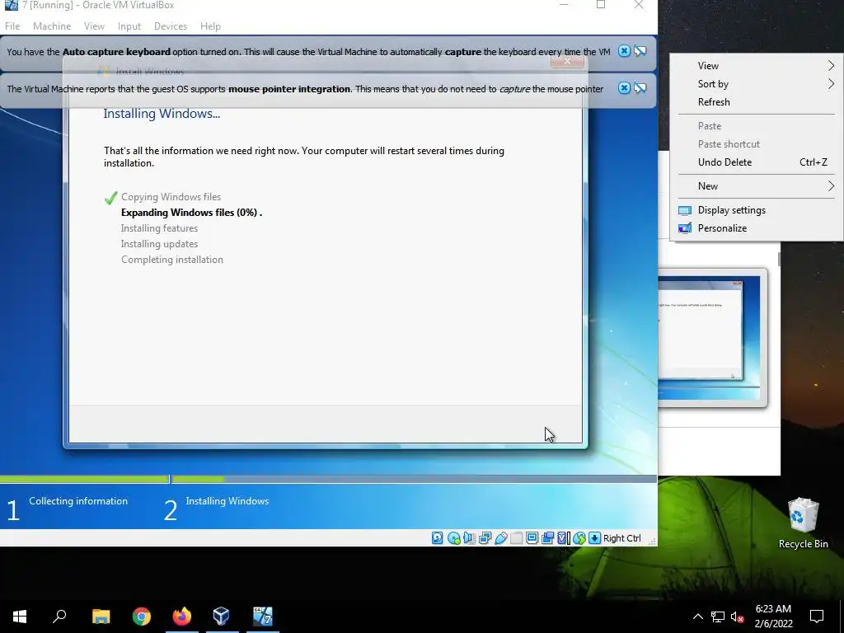This screenshot has height=633, width=844.
Task: Open Google Chrome from the taskbar
Action: [x=142, y=617]
